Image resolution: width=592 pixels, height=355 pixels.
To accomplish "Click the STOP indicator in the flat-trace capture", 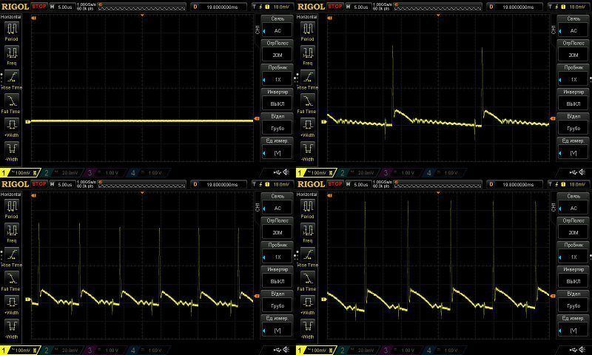I will coord(39,7).
